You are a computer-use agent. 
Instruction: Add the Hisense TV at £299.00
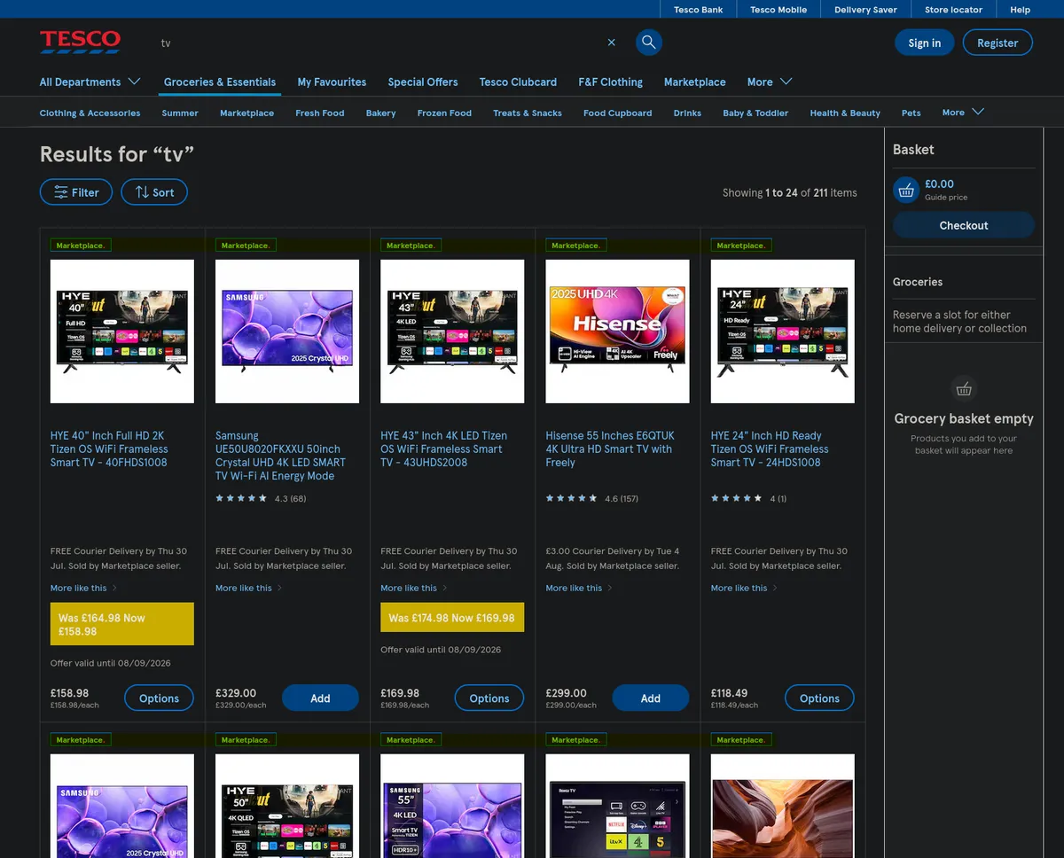click(650, 698)
